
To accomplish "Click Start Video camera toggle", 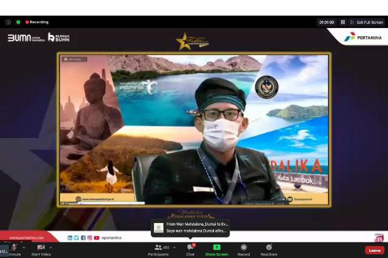I will 41,250.
